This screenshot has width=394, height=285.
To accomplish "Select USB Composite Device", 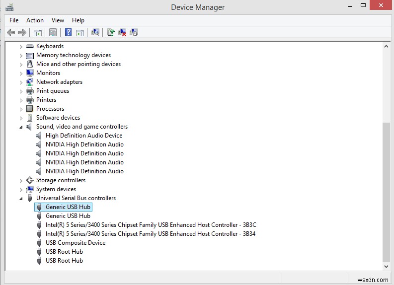I will point(76,243).
